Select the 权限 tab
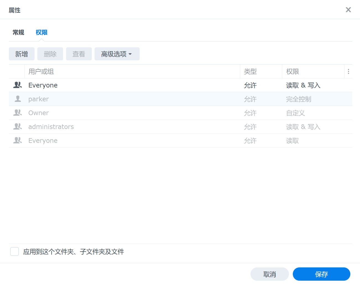Image resolution: width=360 pixels, height=284 pixels. [41, 32]
